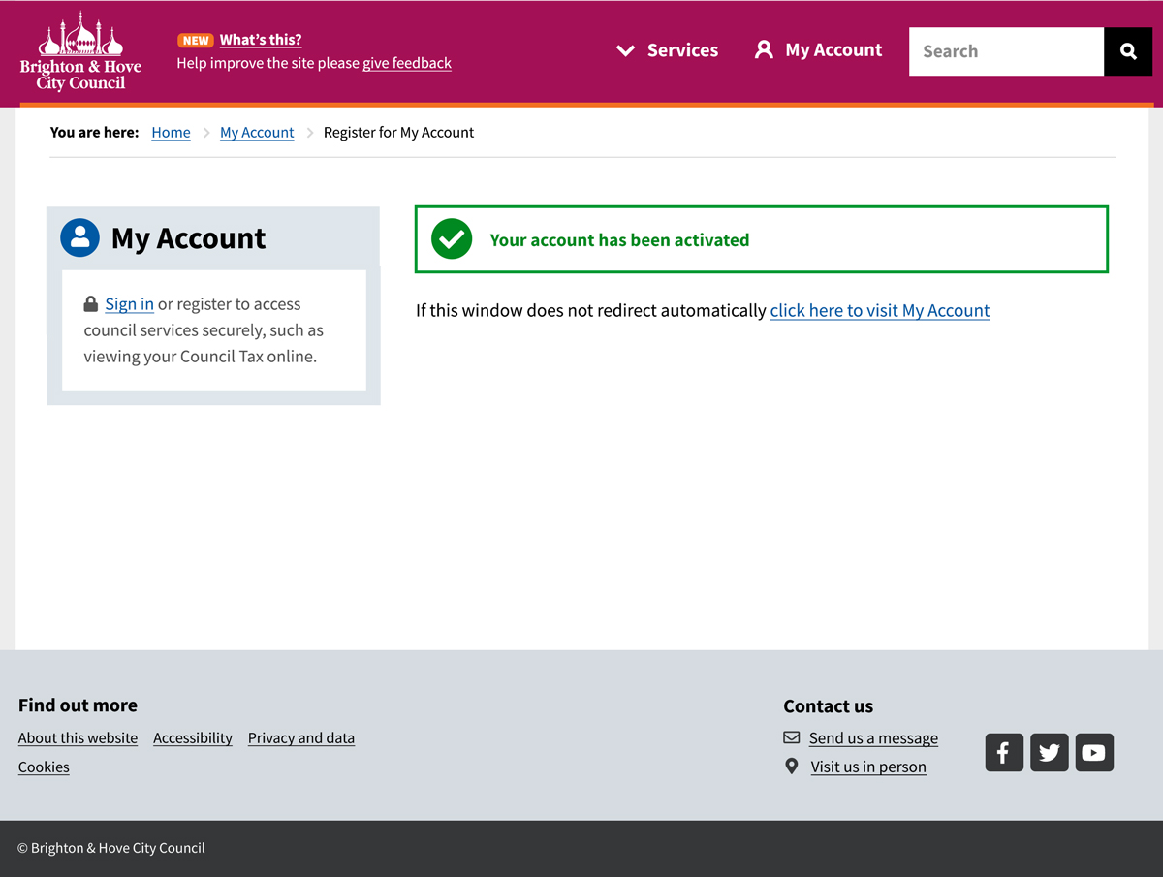Click the blue My Account person icon
Viewport: 1163px width, 877px height.
[x=79, y=237]
